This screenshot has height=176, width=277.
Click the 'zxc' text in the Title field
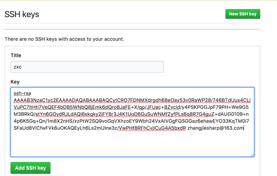18,67
